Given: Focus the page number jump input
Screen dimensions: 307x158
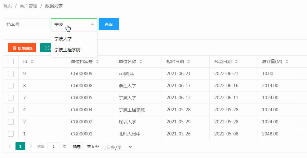Looking at the screenshot, I should 54,146.
